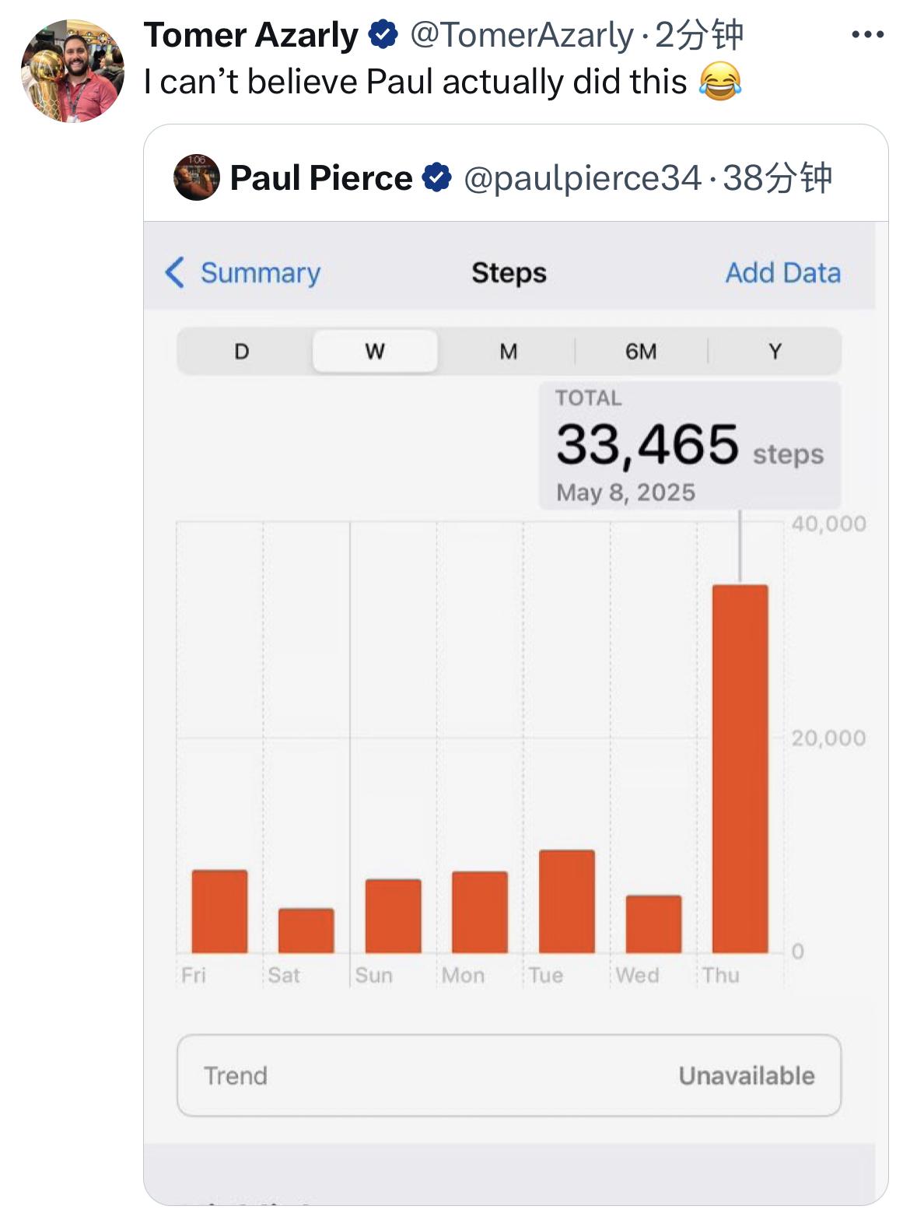Click Tomer Azarly's blue verified badge
This screenshot has width=910, height=1220.
click(383, 35)
